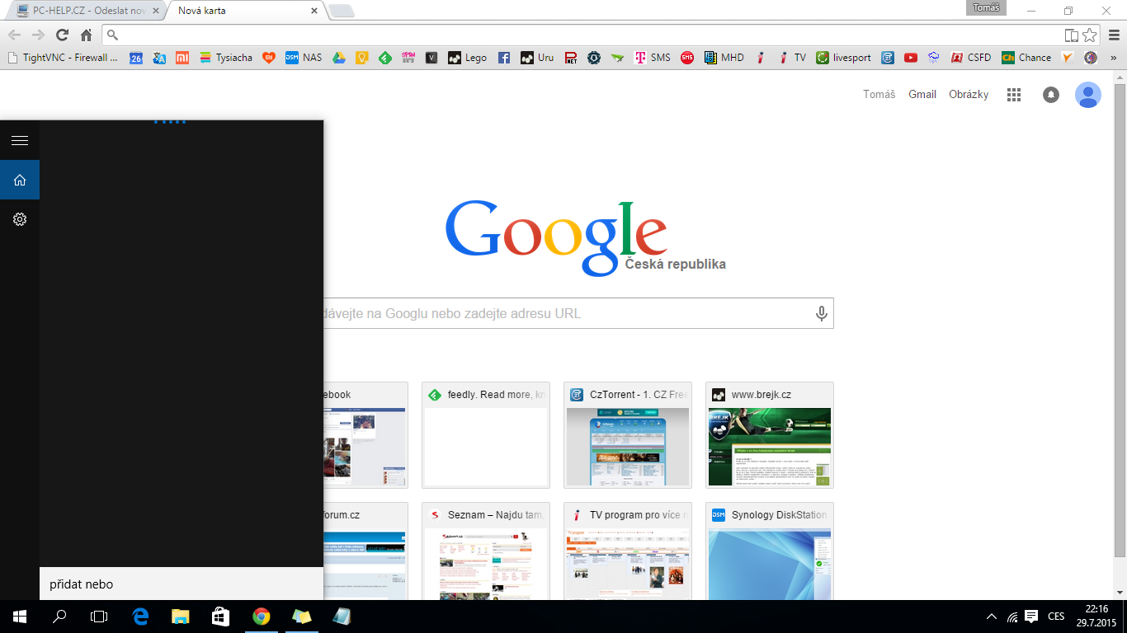The height and width of the screenshot is (633, 1127).
Task: Click the Cortana 'přidat nebo' search field
Action: click(x=182, y=584)
